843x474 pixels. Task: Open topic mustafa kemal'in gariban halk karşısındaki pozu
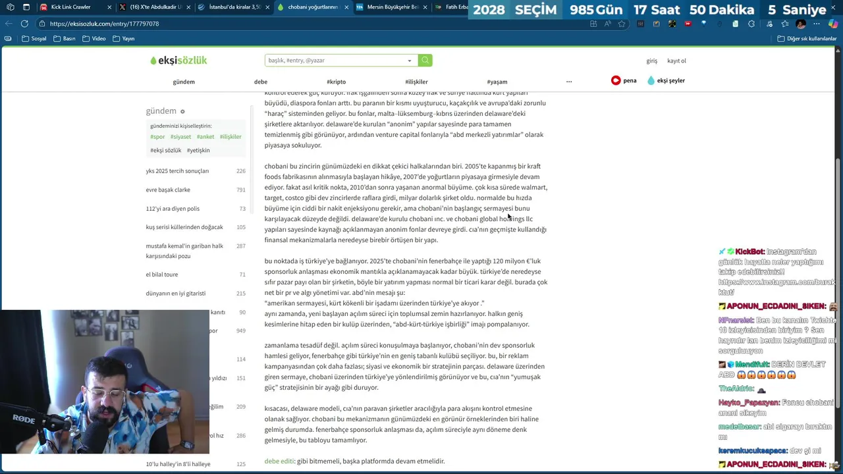click(x=184, y=251)
